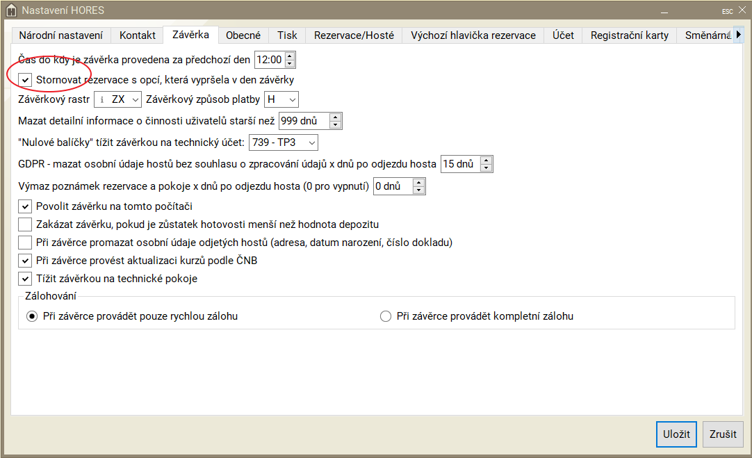Switch to the Rezervace/Hosté tab
Screen dimensions: 752x458
pos(354,35)
